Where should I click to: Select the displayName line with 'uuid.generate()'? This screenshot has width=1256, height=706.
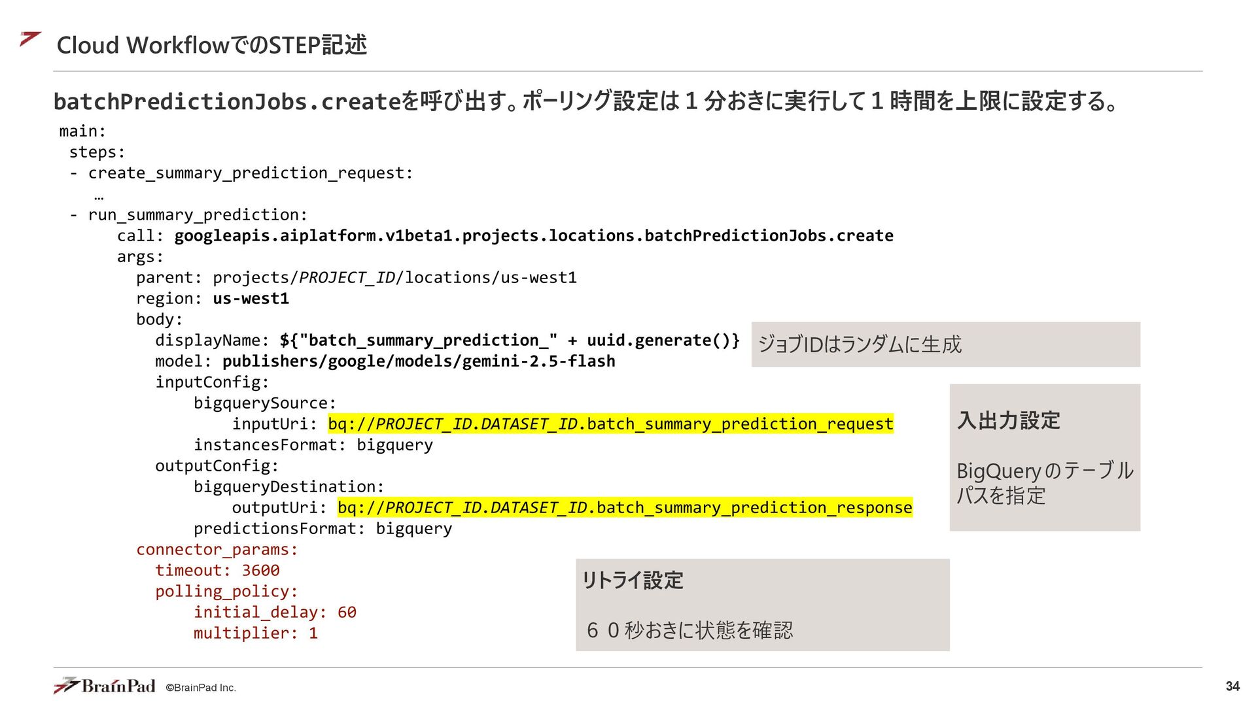click(x=447, y=341)
